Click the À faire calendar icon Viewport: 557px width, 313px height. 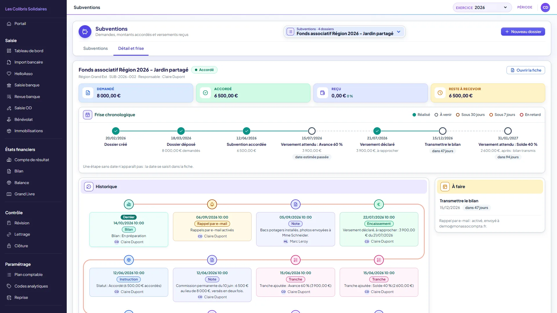point(445,187)
